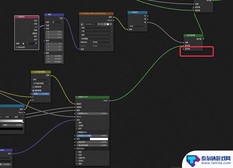The image size is (233, 168).
Task: Click input socket A on Multiply mix node
Action: [31, 97]
